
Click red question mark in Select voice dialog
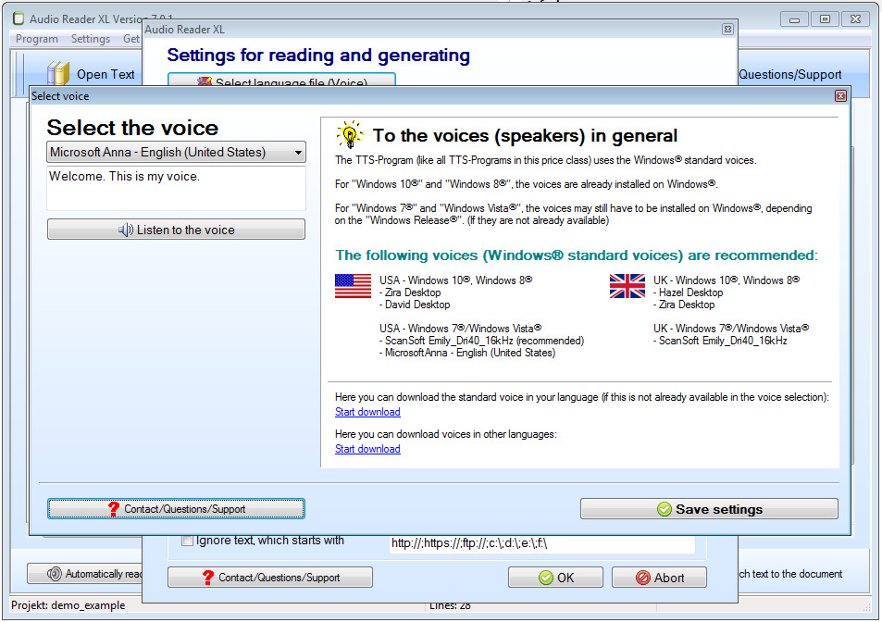[x=114, y=508]
